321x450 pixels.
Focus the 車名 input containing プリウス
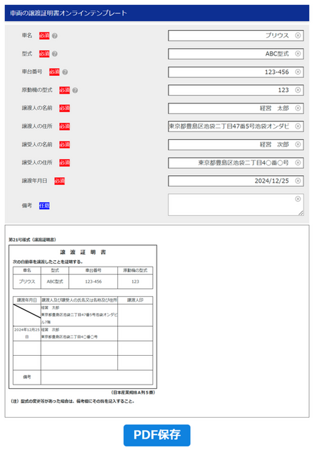point(235,36)
